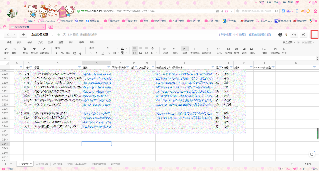Image resolution: width=319 pixels, height=171 pixels.
Task: Click the 免费试用 enterprise premium trial link
Action: point(244,35)
